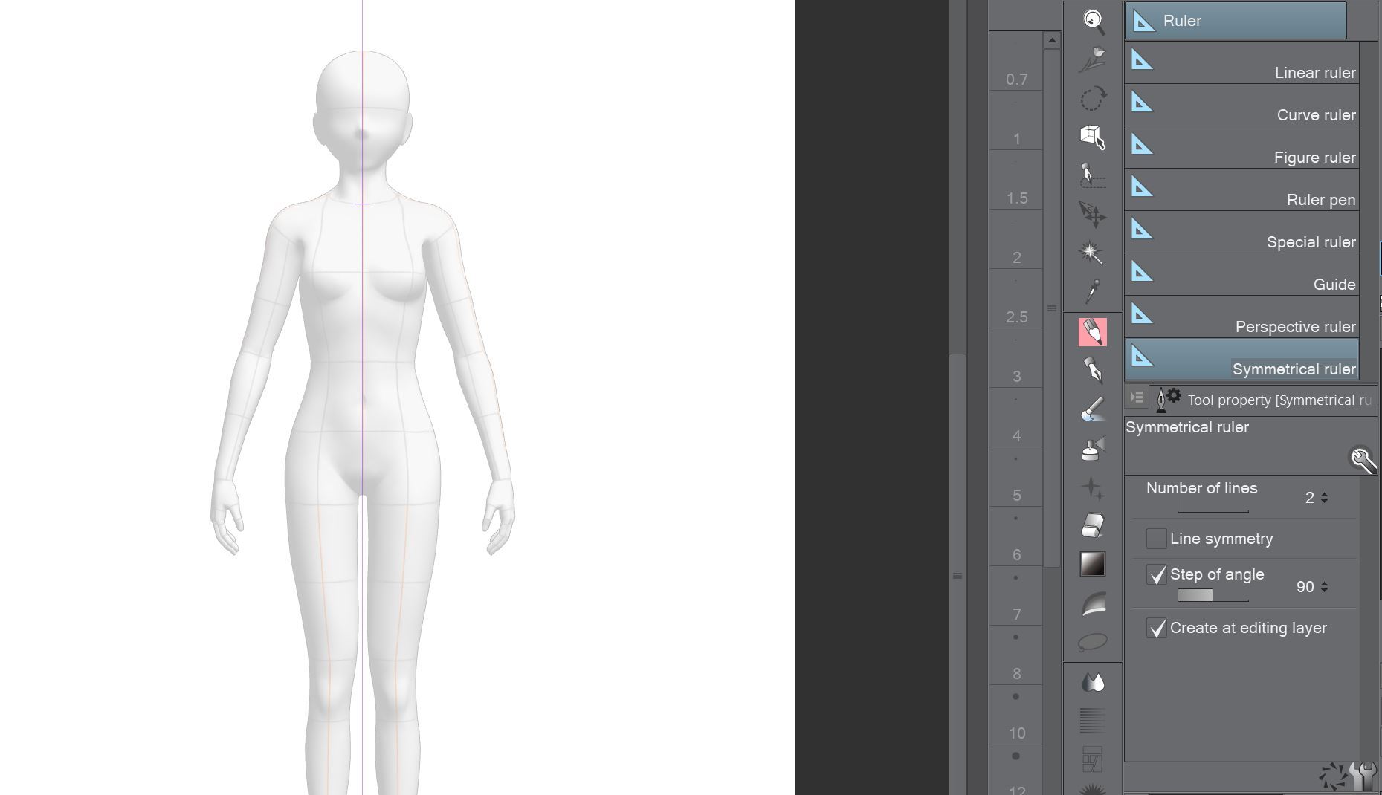Select the Perspective ruler sub tool
1382x795 pixels.
coord(1241,317)
